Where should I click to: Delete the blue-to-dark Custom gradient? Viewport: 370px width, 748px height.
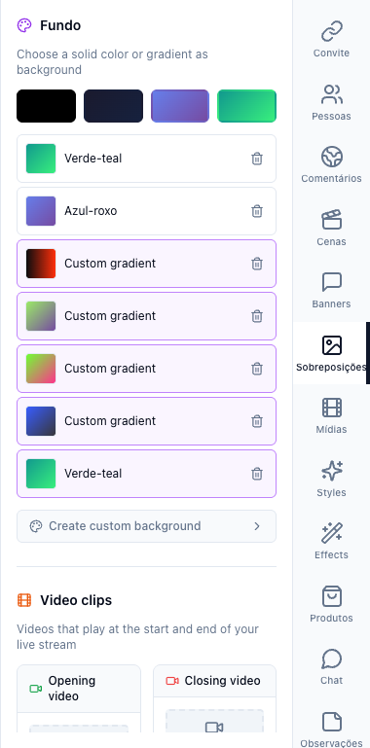257,421
